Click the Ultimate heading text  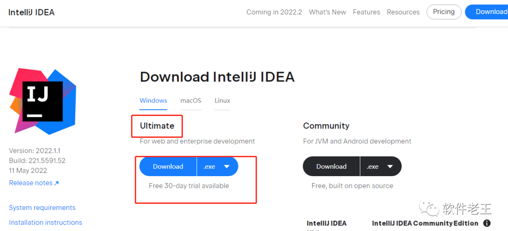(x=157, y=126)
